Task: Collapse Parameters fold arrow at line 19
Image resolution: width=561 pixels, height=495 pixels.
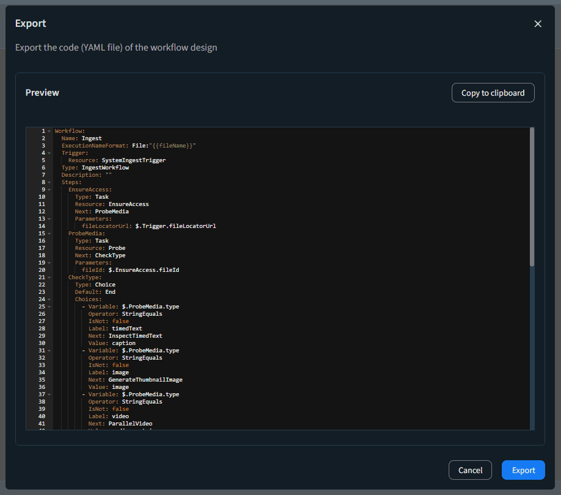Action: point(49,263)
